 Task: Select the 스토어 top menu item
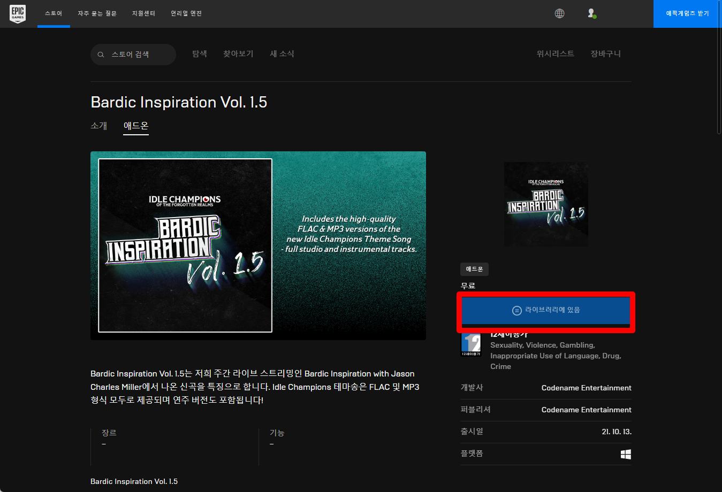(54, 13)
